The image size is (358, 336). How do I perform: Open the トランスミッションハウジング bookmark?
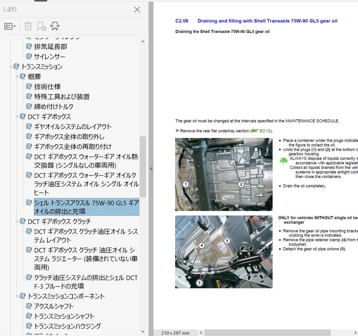(67, 326)
